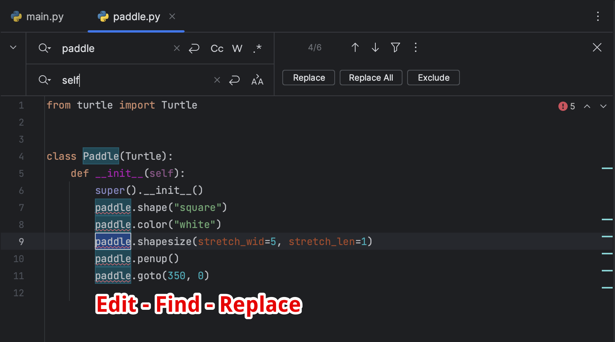
Task: Close the paddle.py tab
Action: tap(172, 16)
